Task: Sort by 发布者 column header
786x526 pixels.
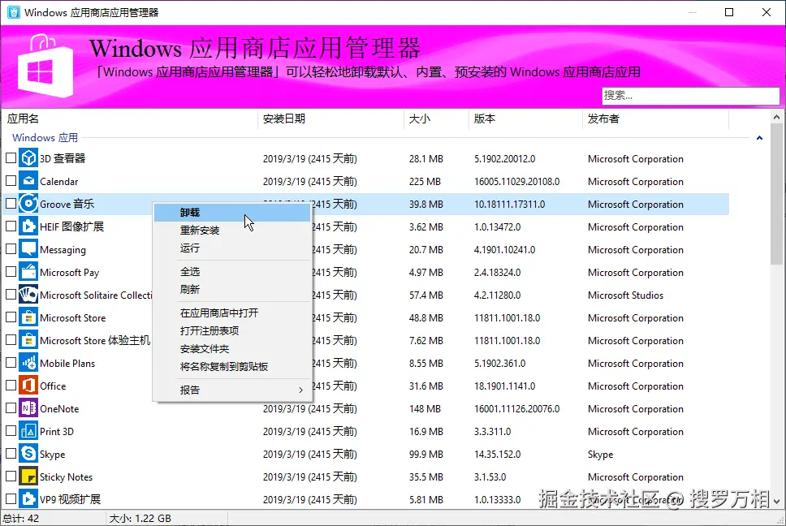Action: 655,119
